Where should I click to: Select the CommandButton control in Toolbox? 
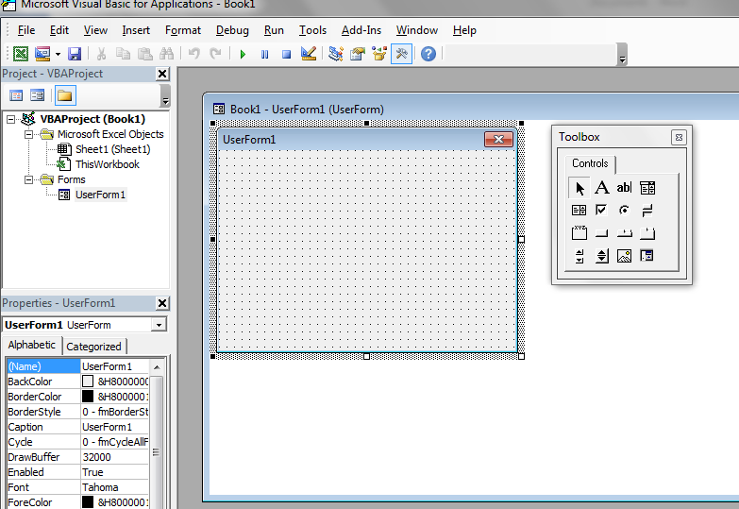[x=601, y=233]
